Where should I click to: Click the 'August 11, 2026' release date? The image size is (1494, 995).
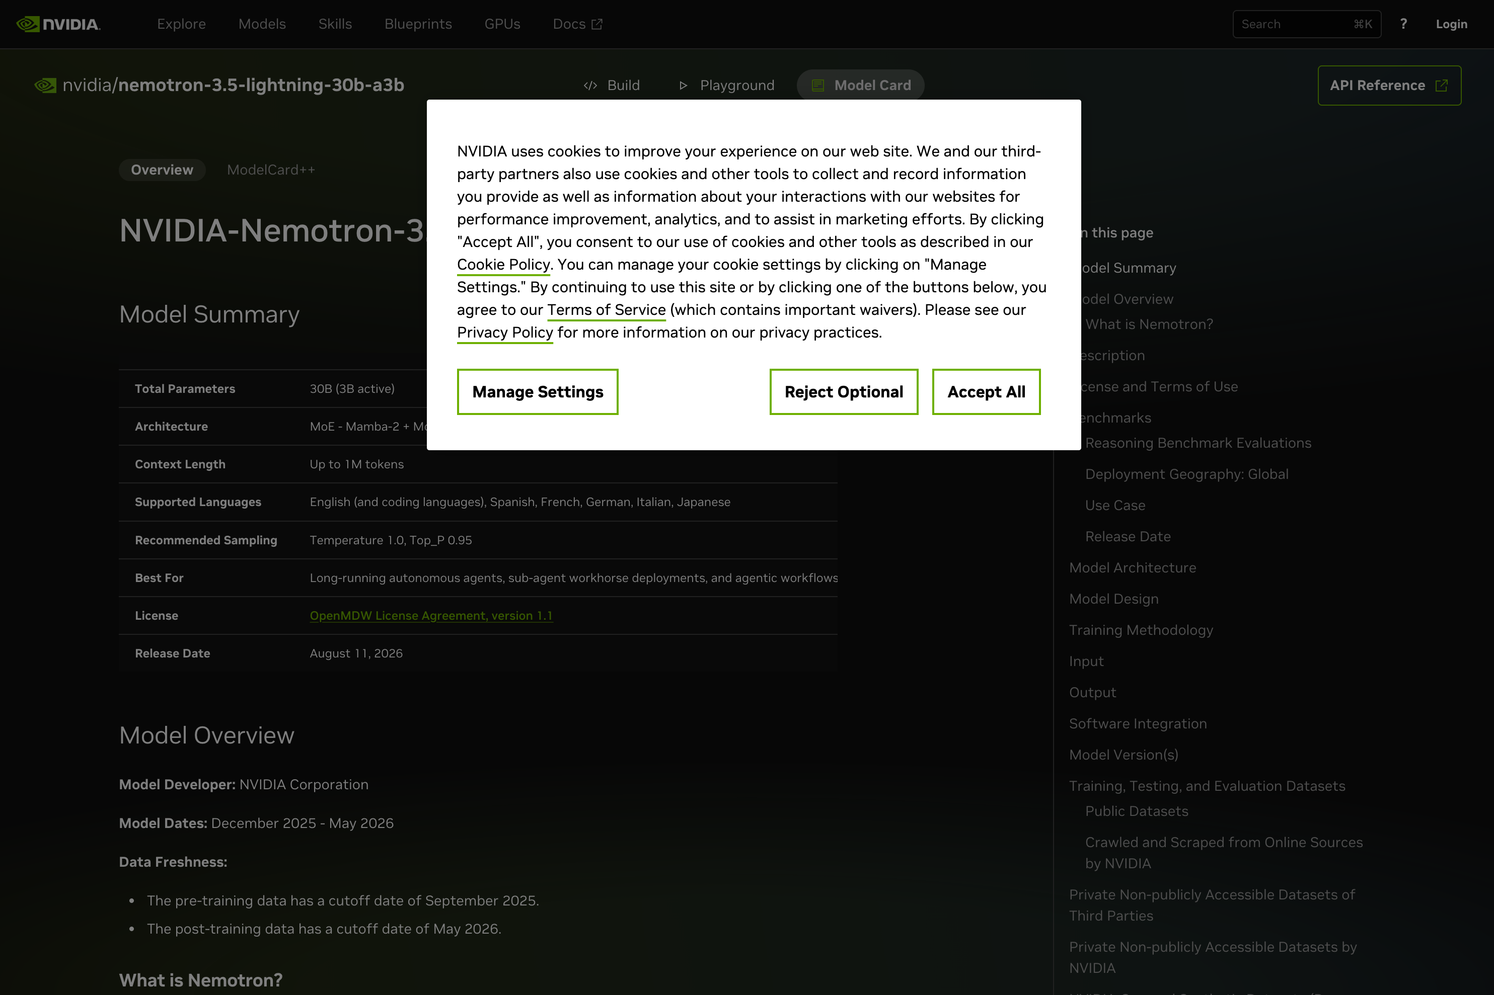coord(355,653)
